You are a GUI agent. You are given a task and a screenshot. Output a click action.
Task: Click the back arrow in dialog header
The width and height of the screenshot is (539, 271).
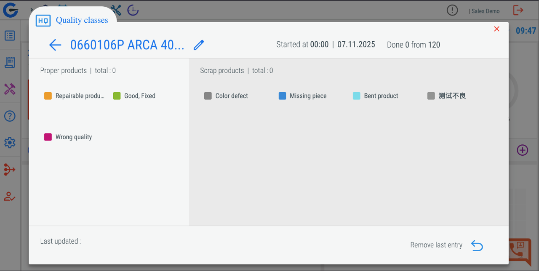tap(55, 45)
